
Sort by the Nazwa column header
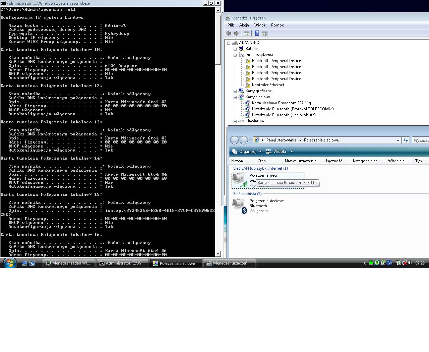pyautogui.click(x=243, y=161)
